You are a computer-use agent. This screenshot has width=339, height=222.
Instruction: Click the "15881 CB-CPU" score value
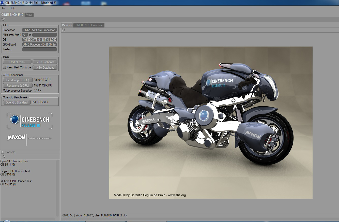click(x=43, y=85)
